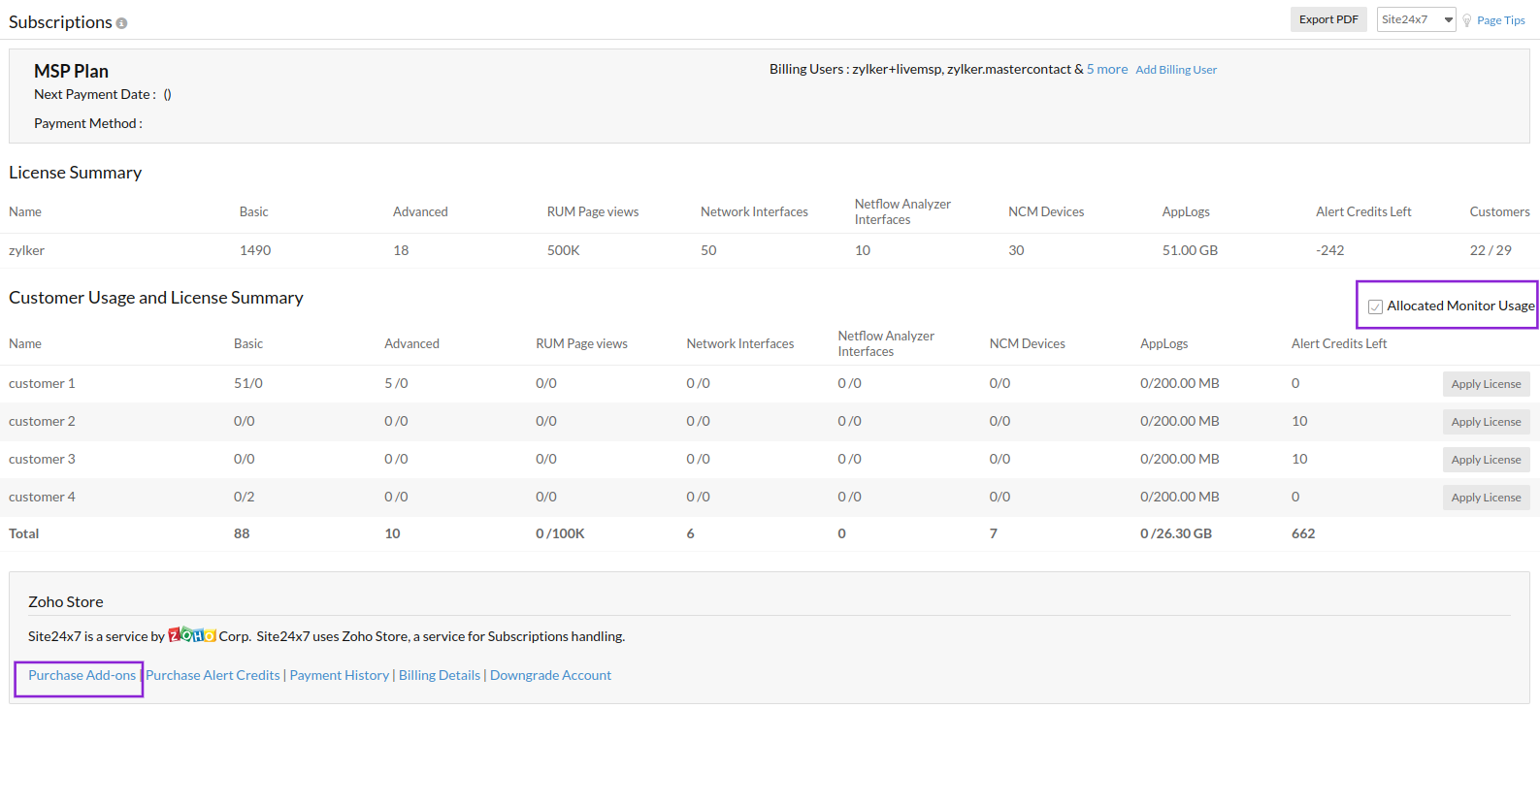Screen dimensions: 1540x805
Task: Click the Zoho logo in store section
Action: 192,635
